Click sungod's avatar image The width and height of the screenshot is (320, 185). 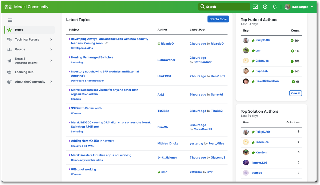(246, 172)
